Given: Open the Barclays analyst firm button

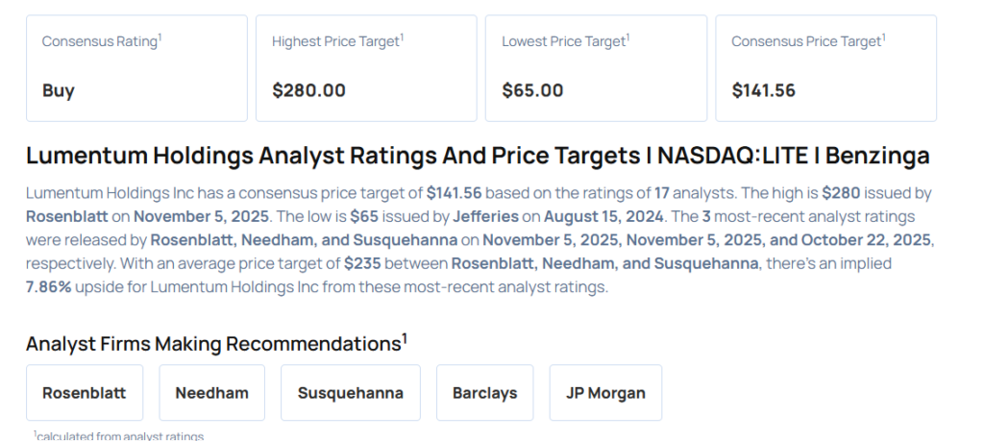Looking at the screenshot, I should click(484, 393).
